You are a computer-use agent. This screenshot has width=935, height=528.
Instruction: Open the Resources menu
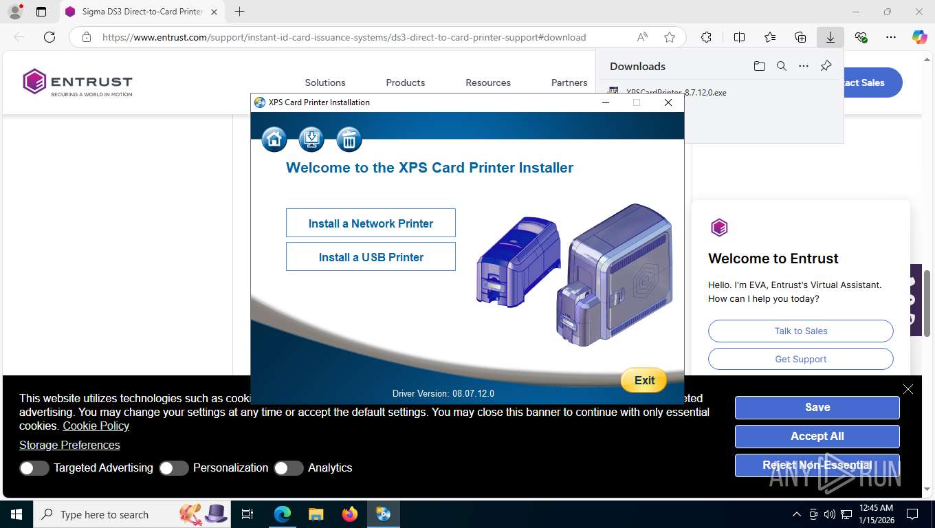click(x=488, y=82)
